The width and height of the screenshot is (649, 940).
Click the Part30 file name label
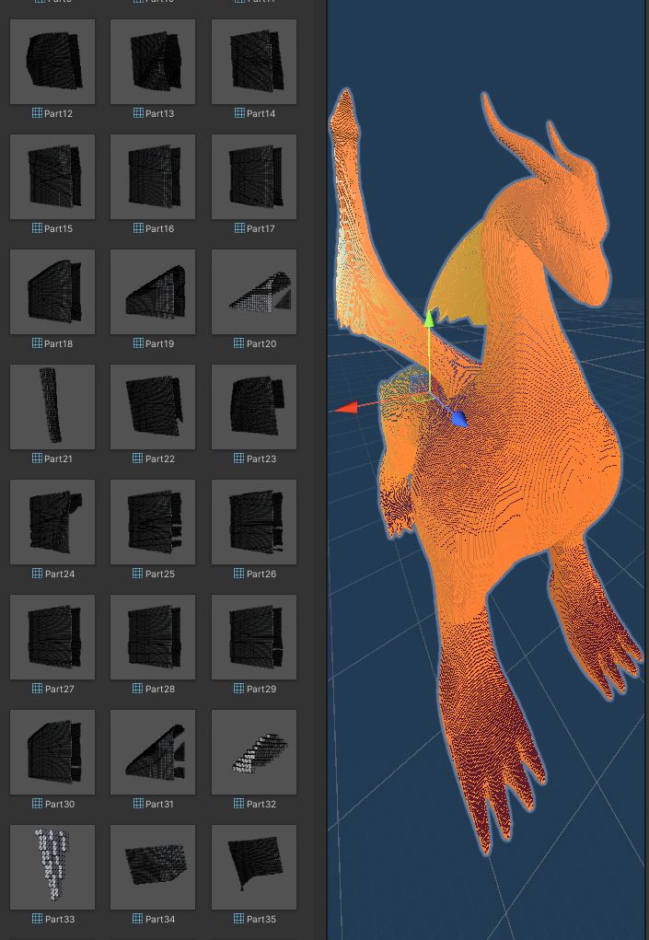[60, 804]
